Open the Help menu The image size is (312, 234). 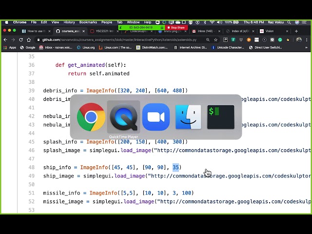click(x=148, y=22)
